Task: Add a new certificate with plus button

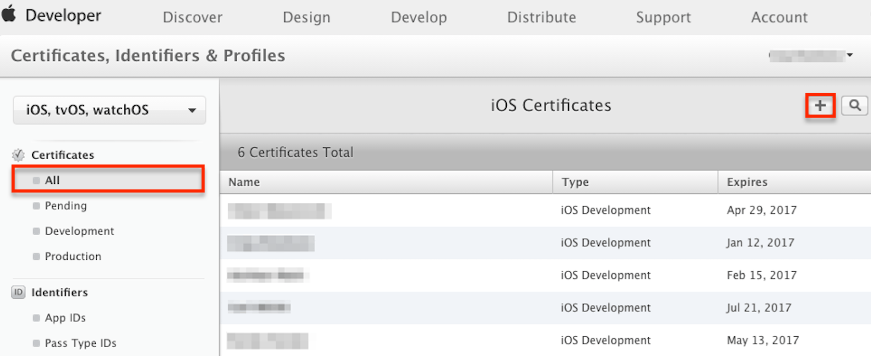Action: point(820,106)
